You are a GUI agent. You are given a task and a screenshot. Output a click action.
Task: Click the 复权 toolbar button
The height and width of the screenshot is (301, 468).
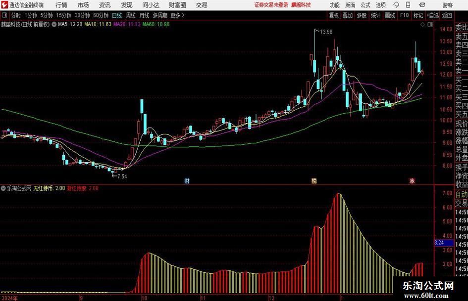(x=333, y=15)
